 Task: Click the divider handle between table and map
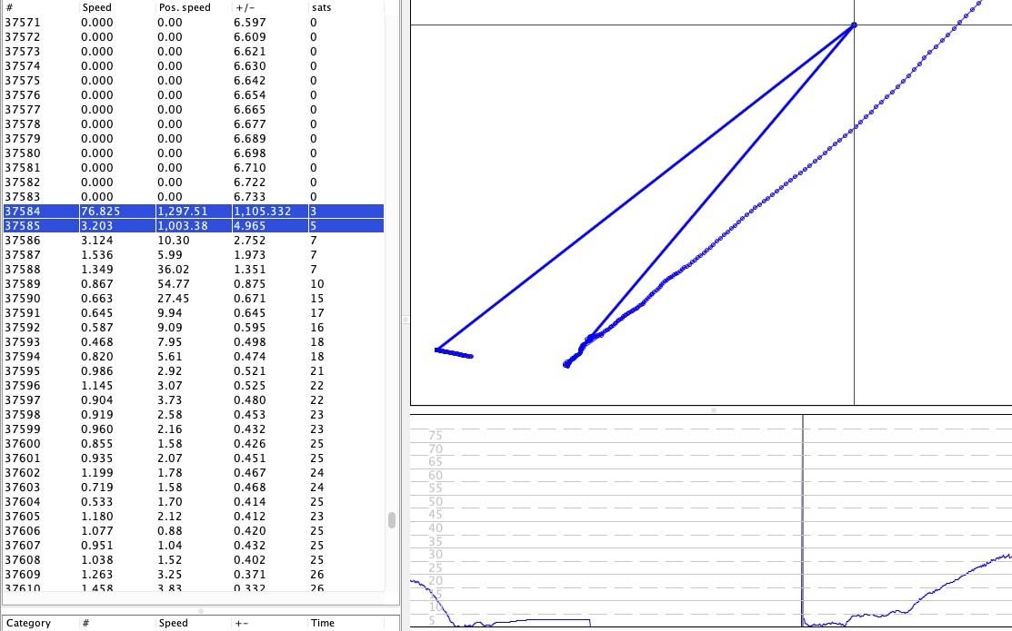pos(405,320)
